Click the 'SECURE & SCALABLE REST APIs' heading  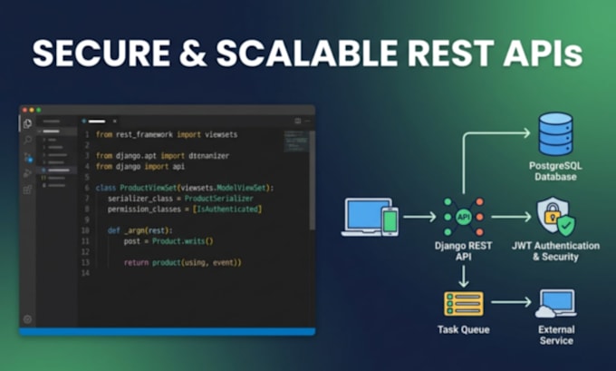(308, 53)
